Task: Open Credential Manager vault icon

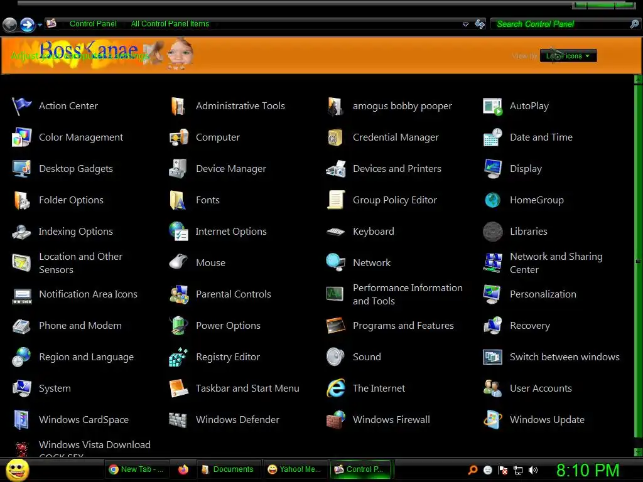Action: [335, 137]
